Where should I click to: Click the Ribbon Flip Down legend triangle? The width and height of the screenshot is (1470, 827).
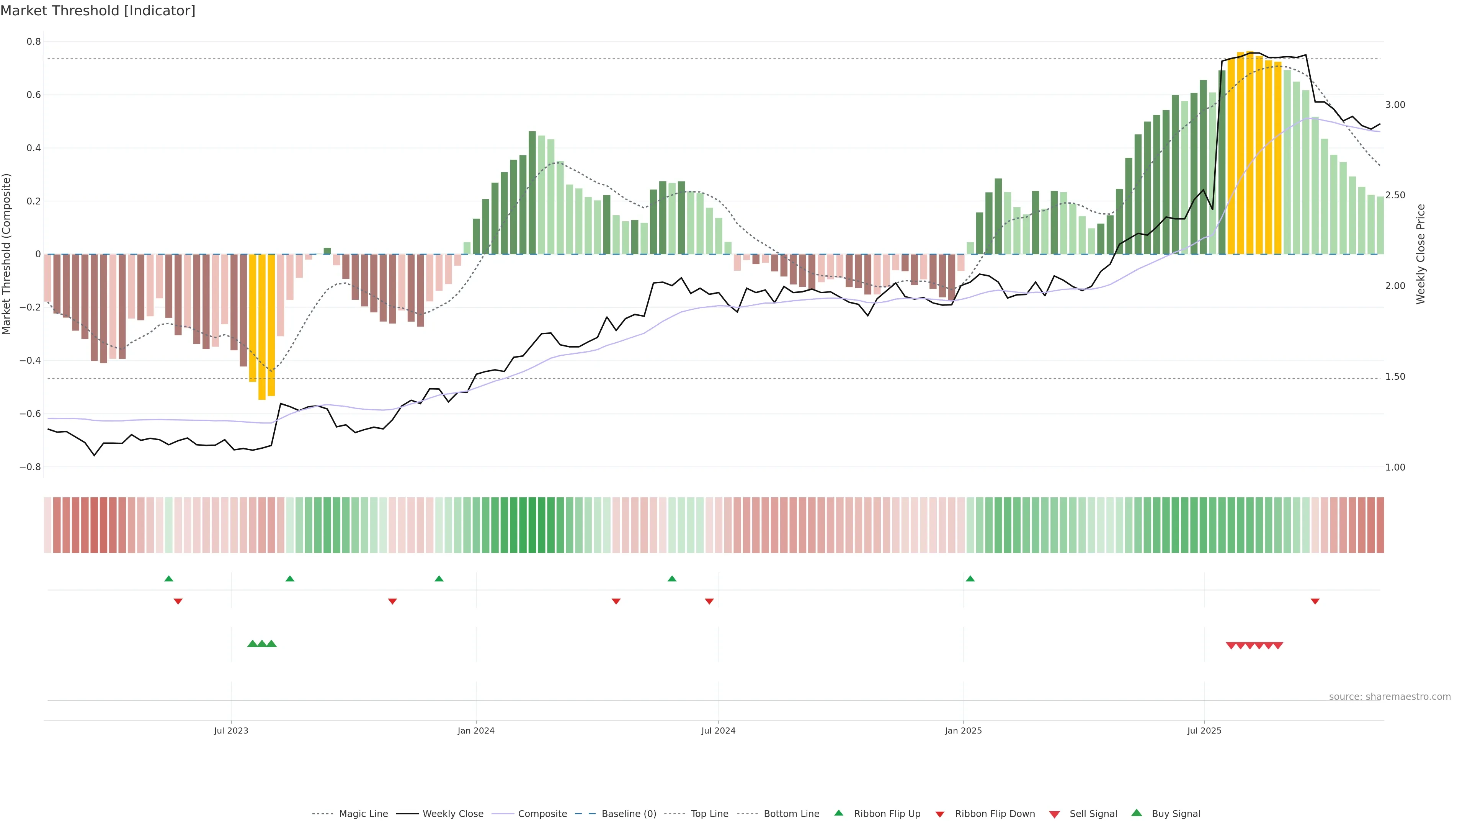940,814
